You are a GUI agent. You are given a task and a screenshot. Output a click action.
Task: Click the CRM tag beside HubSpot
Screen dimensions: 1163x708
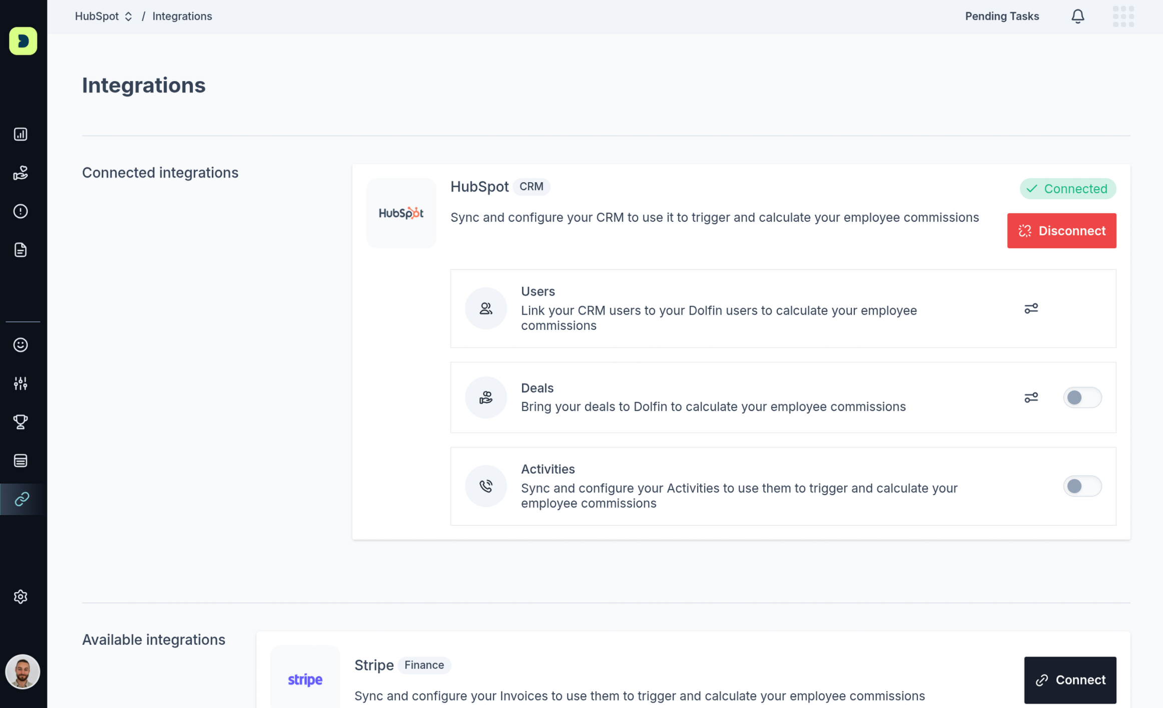tap(531, 187)
